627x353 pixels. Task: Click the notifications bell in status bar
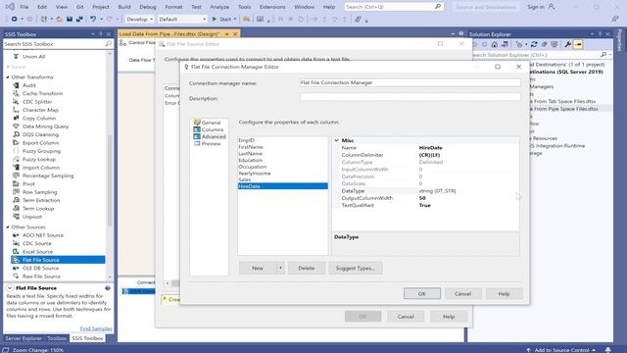click(607, 350)
